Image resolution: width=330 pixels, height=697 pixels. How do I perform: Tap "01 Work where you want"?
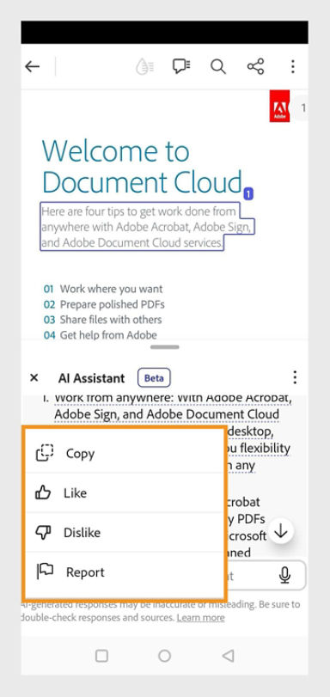point(103,289)
